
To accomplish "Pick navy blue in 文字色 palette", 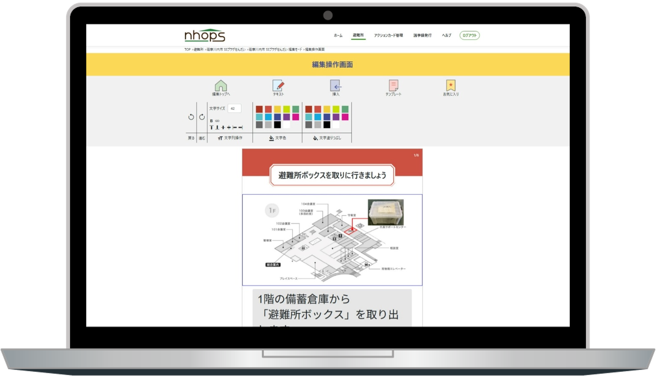I will click(277, 117).
